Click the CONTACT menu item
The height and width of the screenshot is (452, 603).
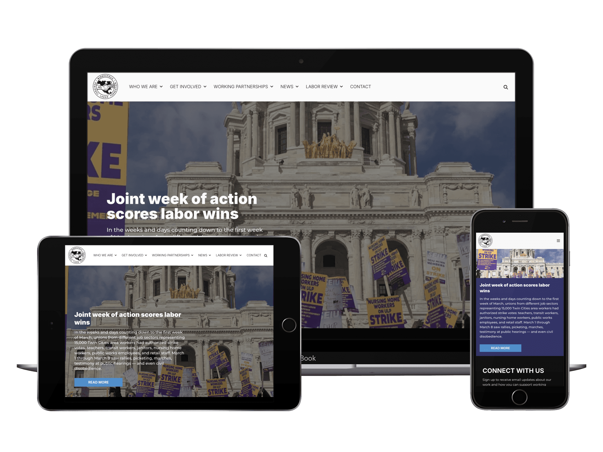click(359, 86)
